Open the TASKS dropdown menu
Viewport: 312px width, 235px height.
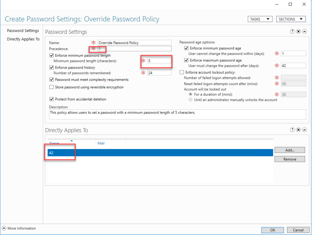click(x=260, y=19)
